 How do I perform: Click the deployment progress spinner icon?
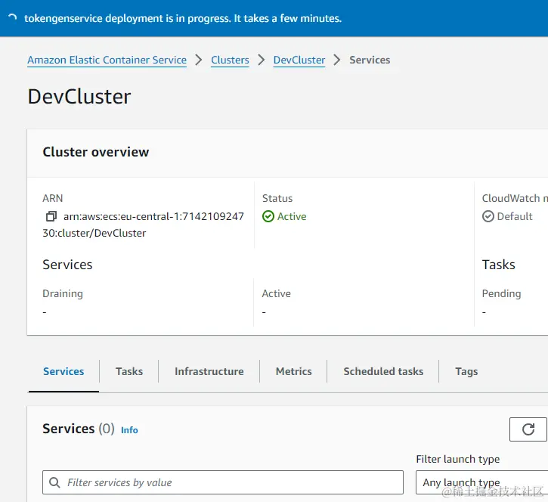pos(13,17)
